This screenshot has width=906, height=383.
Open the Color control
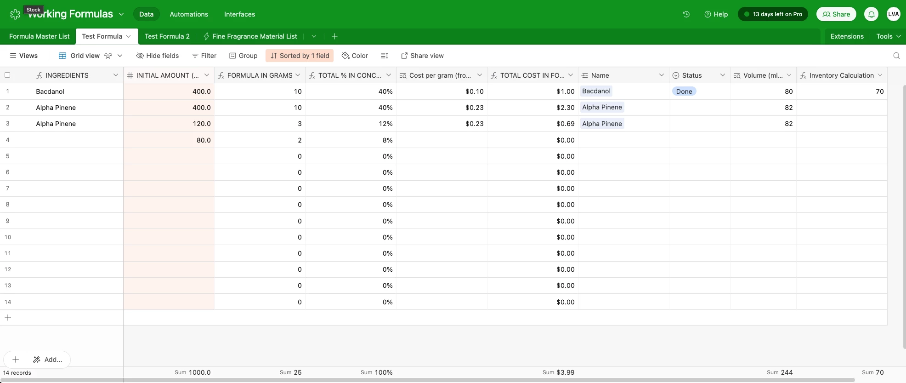pyautogui.click(x=355, y=56)
